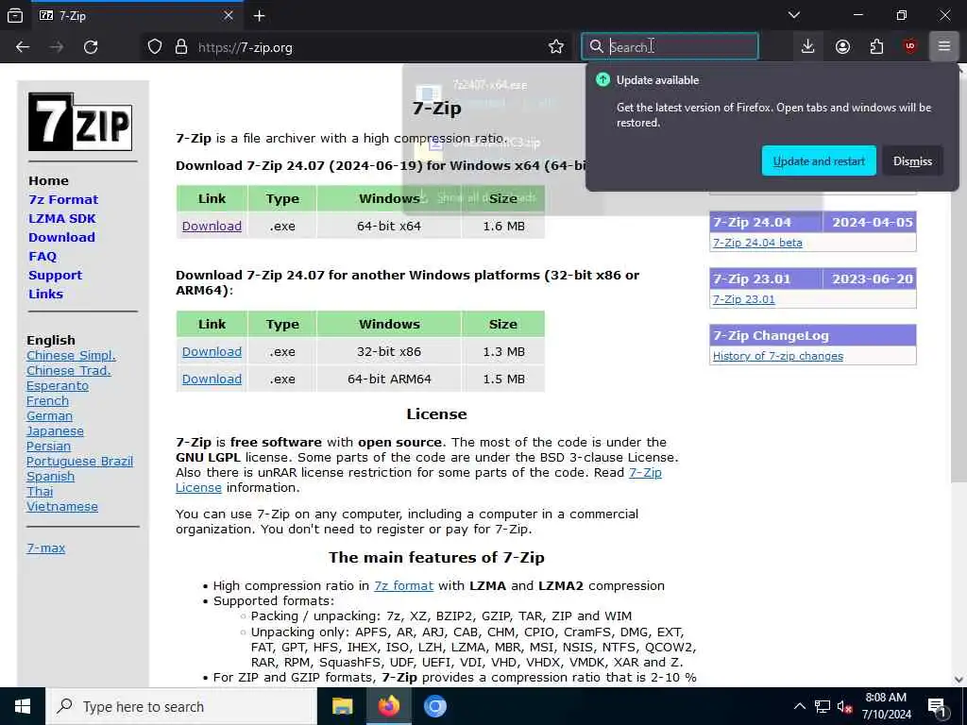Open the LZMA SDK sidebar link
Screen dimensions: 967x725
(x=62, y=218)
